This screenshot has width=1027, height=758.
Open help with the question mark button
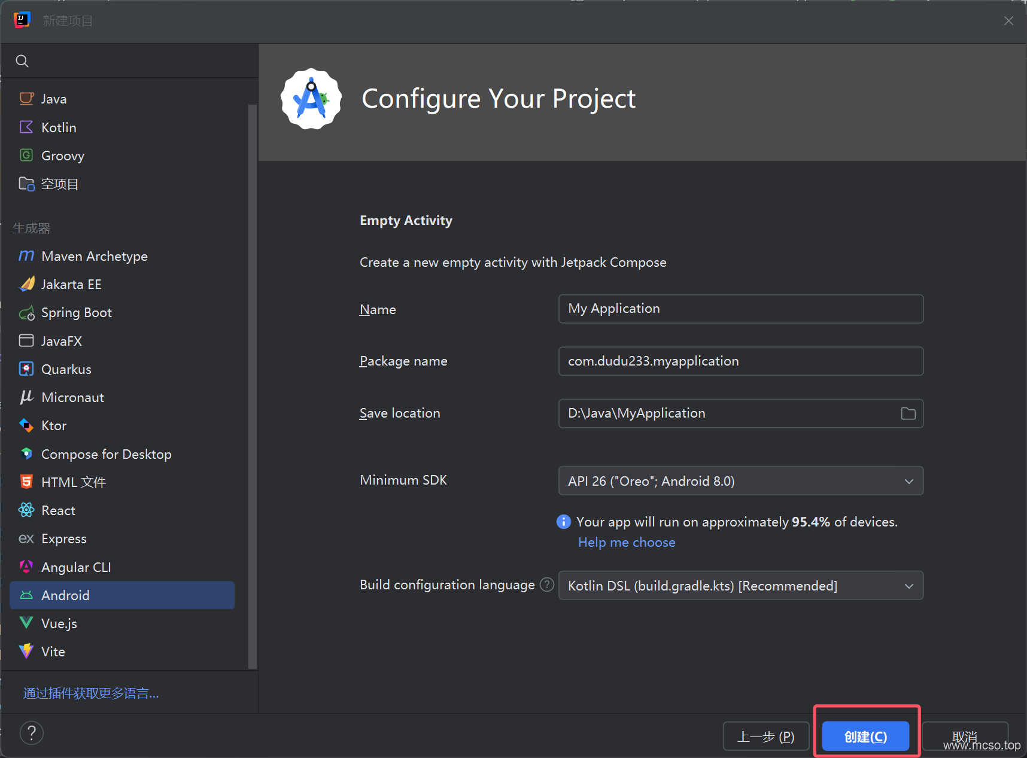(32, 733)
